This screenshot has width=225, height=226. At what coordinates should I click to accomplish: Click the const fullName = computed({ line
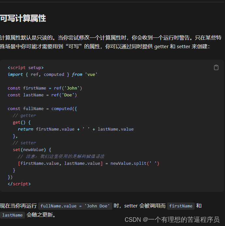pyautogui.click(x=42, y=109)
